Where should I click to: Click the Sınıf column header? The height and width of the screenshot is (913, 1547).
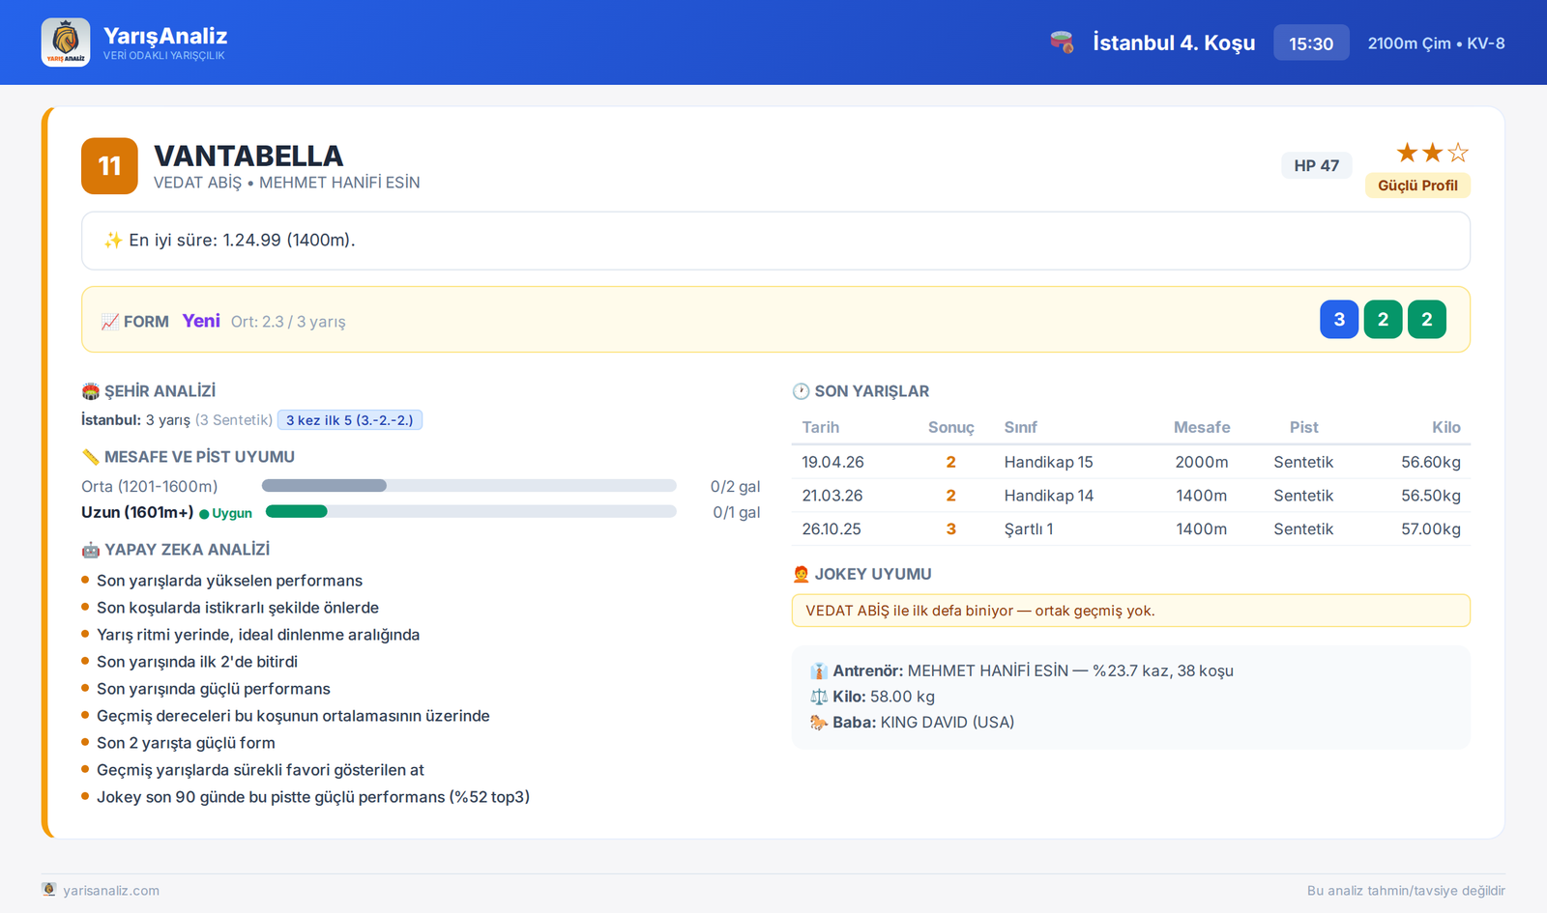[1021, 427]
